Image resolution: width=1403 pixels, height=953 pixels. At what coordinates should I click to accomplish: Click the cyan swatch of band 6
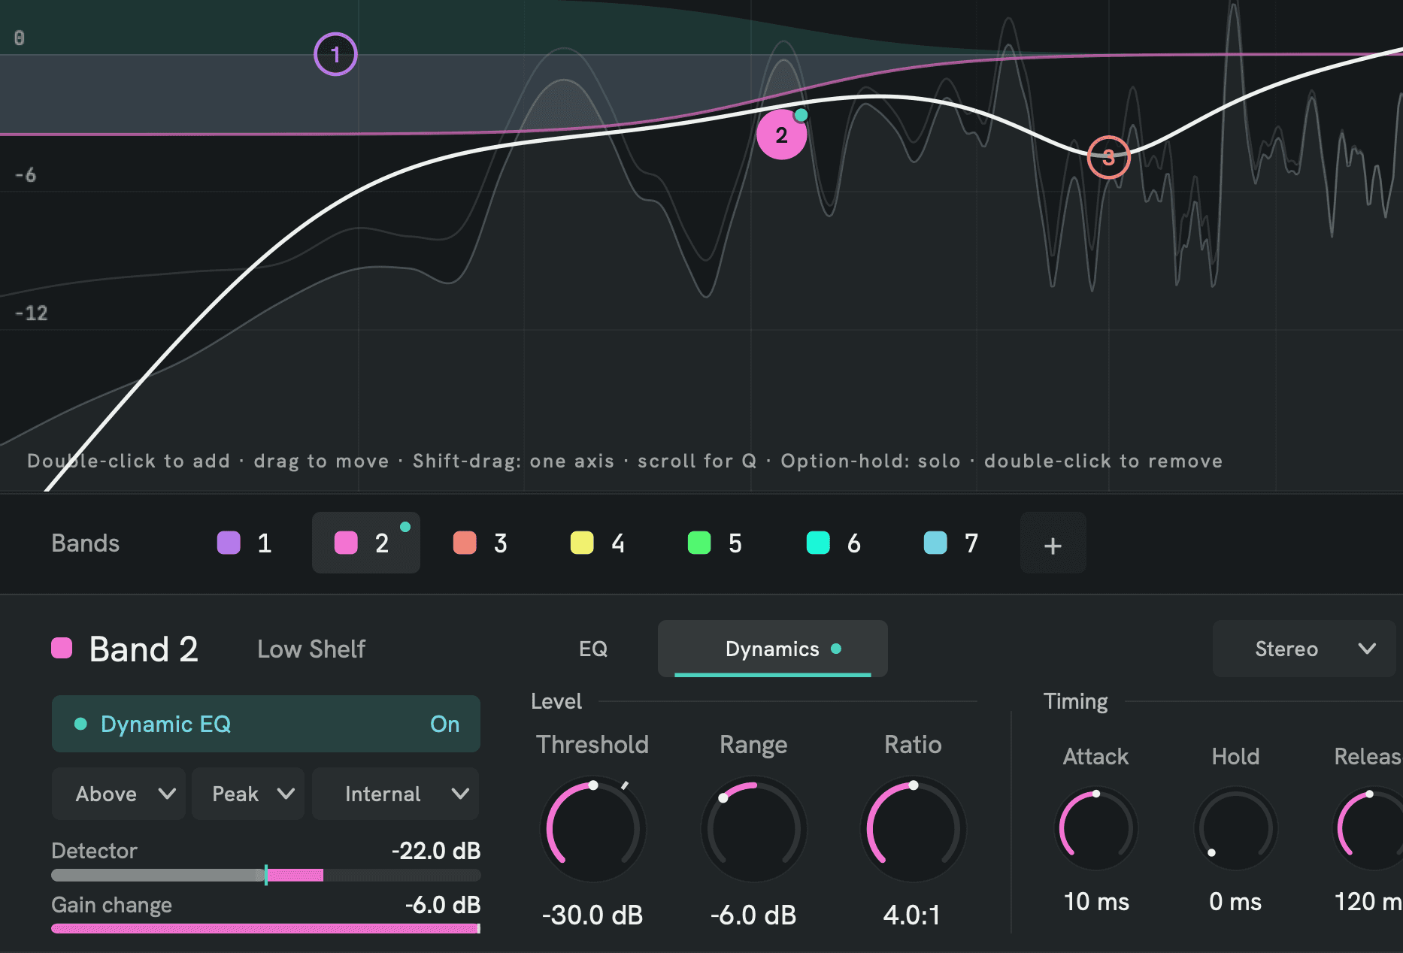point(818,543)
